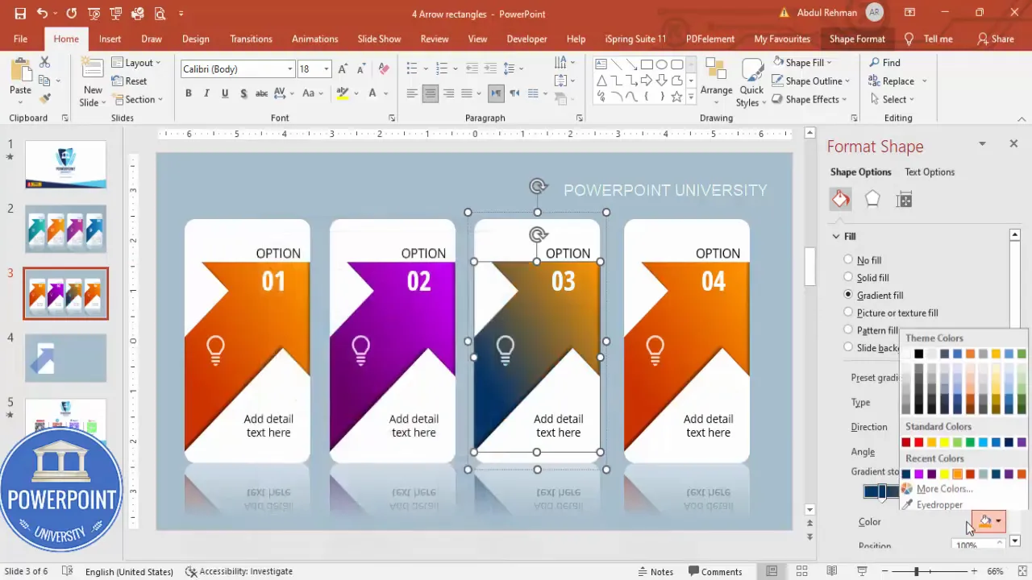Select Picture or texture fill option
Image resolution: width=1032 pixels, height=580 pixels.
(848, 312)
